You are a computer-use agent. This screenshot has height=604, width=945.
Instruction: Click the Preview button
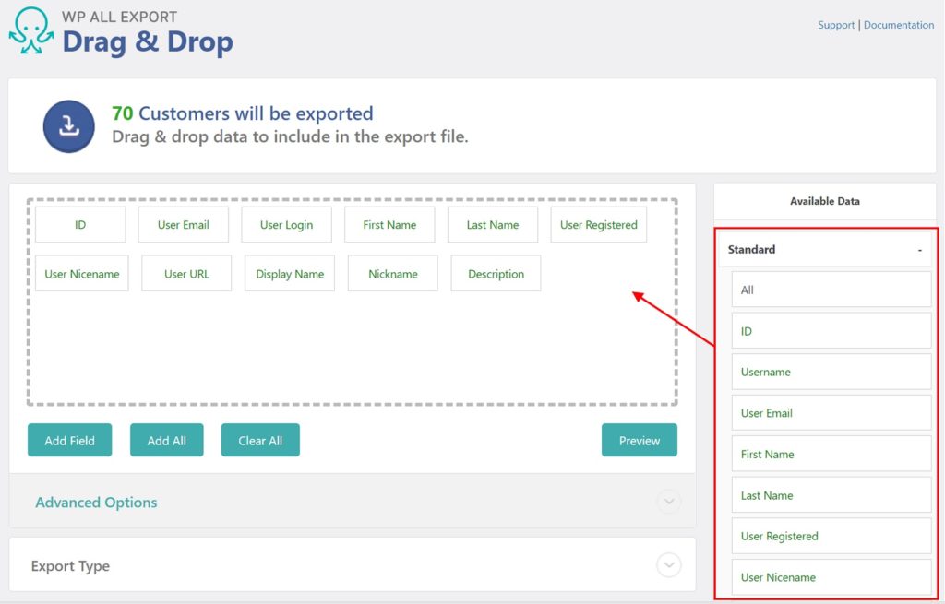pos(639,440)
